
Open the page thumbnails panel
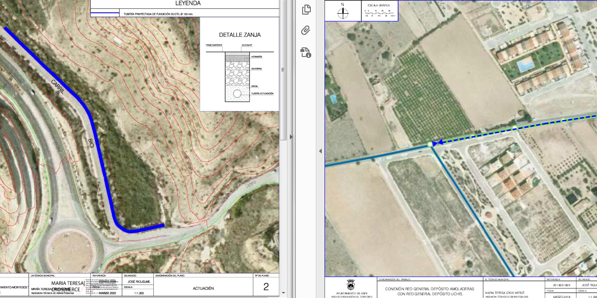tap(306, 10)
